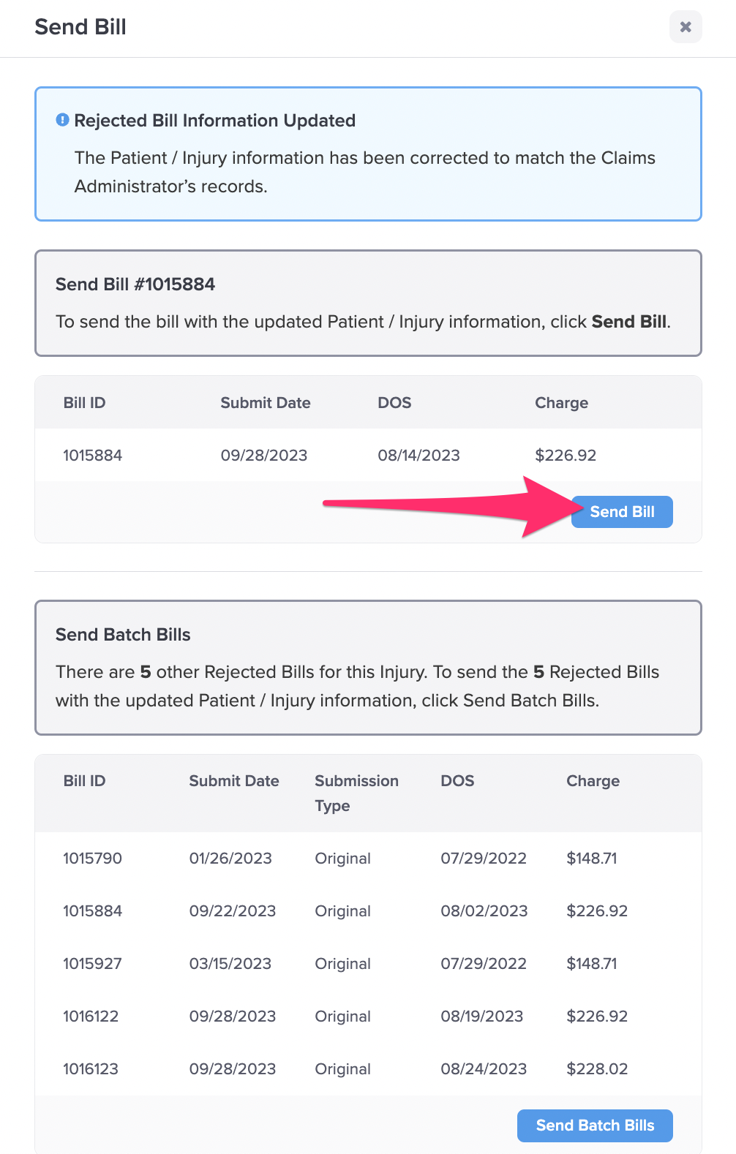Close the Send Bill dialog
Image resolution: width=736 pixels, height=1154 pixels.
[685, 27]
